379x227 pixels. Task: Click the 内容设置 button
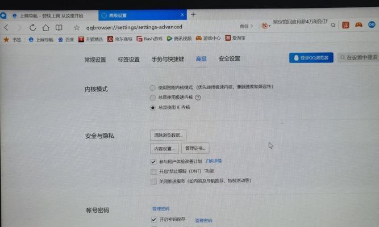pos(164,149)
